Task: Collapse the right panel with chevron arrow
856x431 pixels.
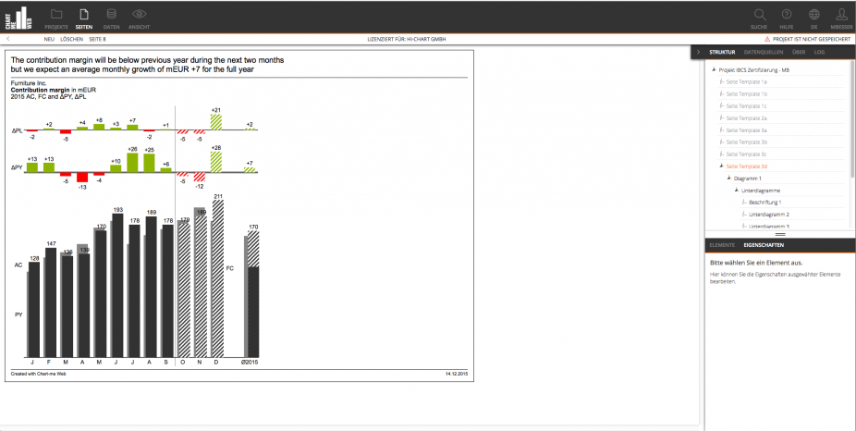Action: [699, 53]
